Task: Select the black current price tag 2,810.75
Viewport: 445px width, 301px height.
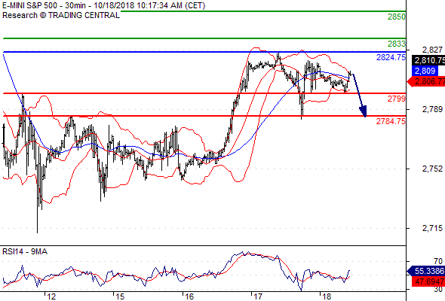Action: (x=428, y=60)
